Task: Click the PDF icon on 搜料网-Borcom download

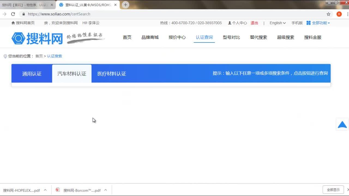Action: point(58,190)
